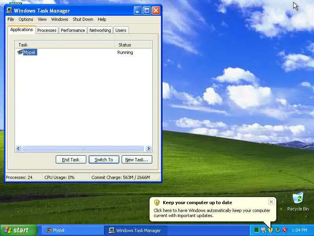Switch to Mypal in the taskbar

tap(72, 230)
